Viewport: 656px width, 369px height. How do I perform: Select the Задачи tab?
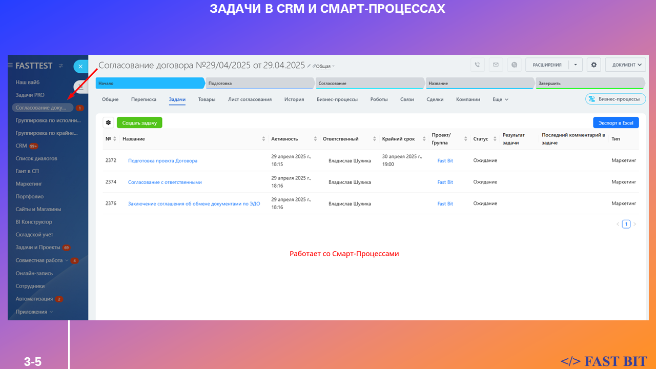coord(177,99)
